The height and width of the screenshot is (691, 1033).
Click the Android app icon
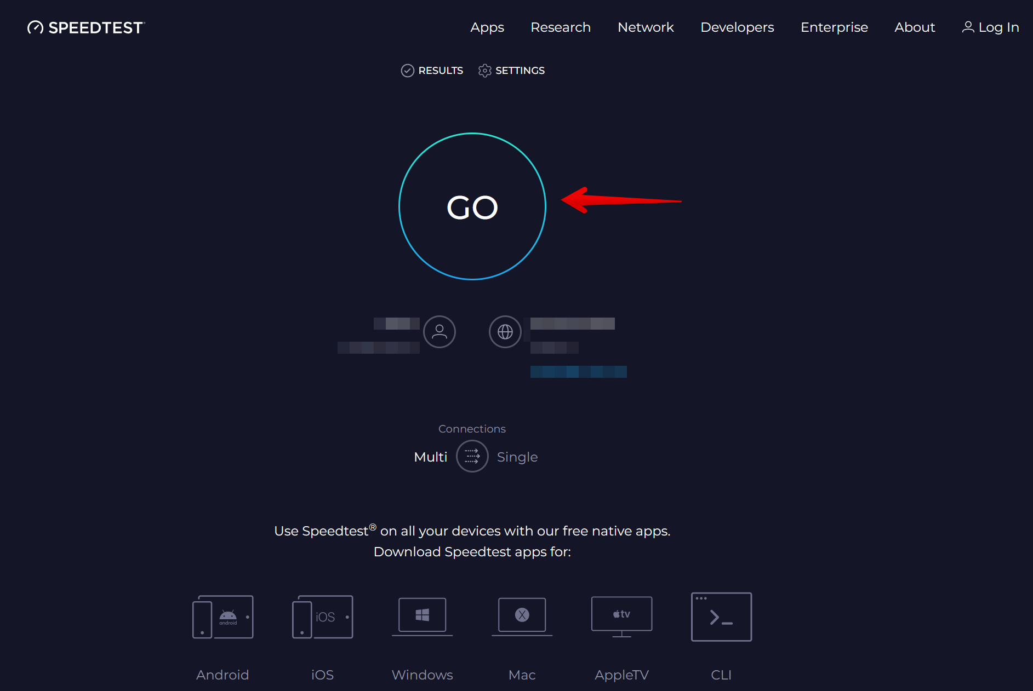tap(223, 617)
